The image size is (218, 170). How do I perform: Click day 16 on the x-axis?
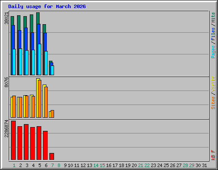tap(109, 165)
